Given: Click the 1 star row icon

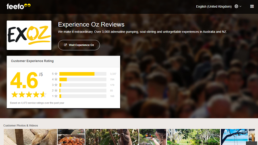Looking at the screenshot, I should 56,96.
